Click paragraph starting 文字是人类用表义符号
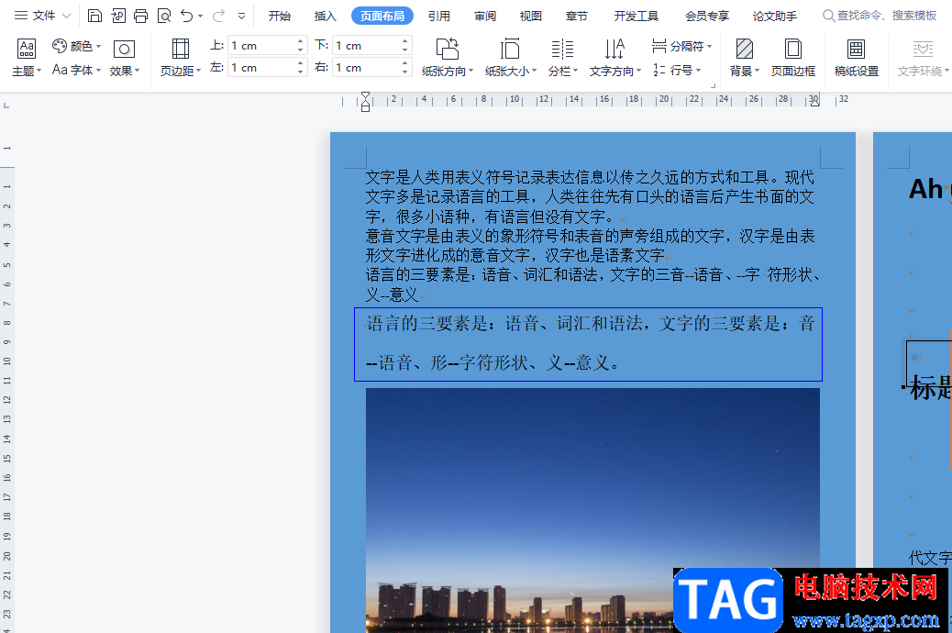This screenshot has height=633, width=952. coord(590,197)
